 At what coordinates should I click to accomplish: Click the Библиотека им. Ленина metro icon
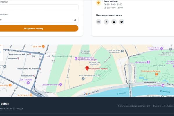[40, 69]
